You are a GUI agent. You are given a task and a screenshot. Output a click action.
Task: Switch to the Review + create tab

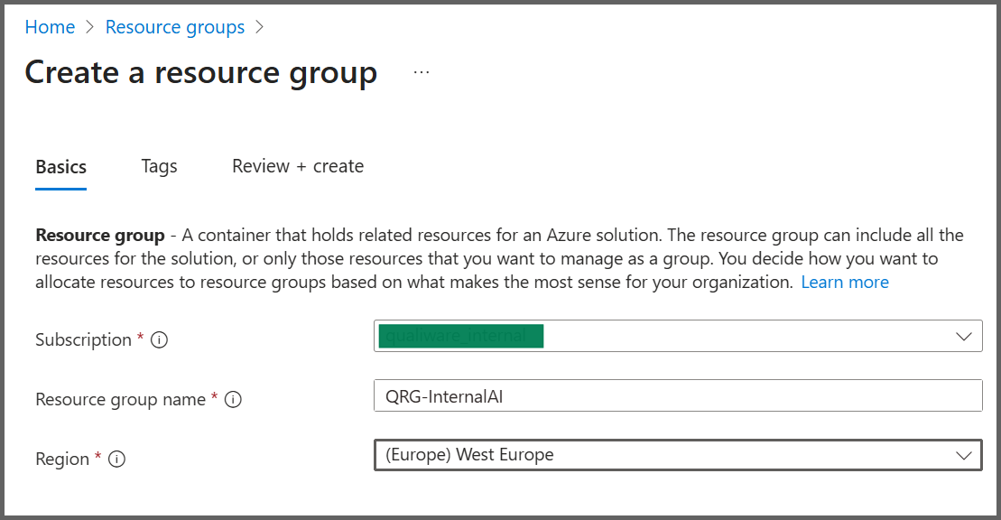[298, 166]
